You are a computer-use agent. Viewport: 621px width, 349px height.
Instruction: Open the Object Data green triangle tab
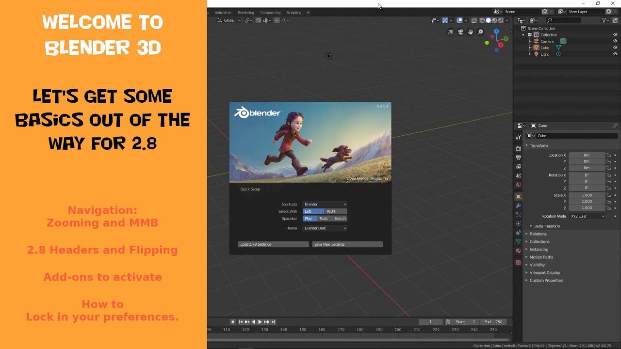click(x=518, y=241)
